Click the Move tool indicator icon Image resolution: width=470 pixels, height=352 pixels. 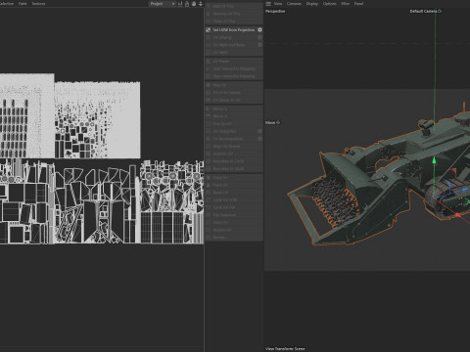(x=278, y=122)
